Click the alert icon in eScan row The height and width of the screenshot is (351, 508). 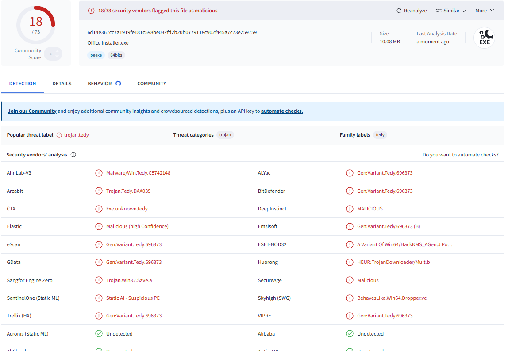coord(99,244)
